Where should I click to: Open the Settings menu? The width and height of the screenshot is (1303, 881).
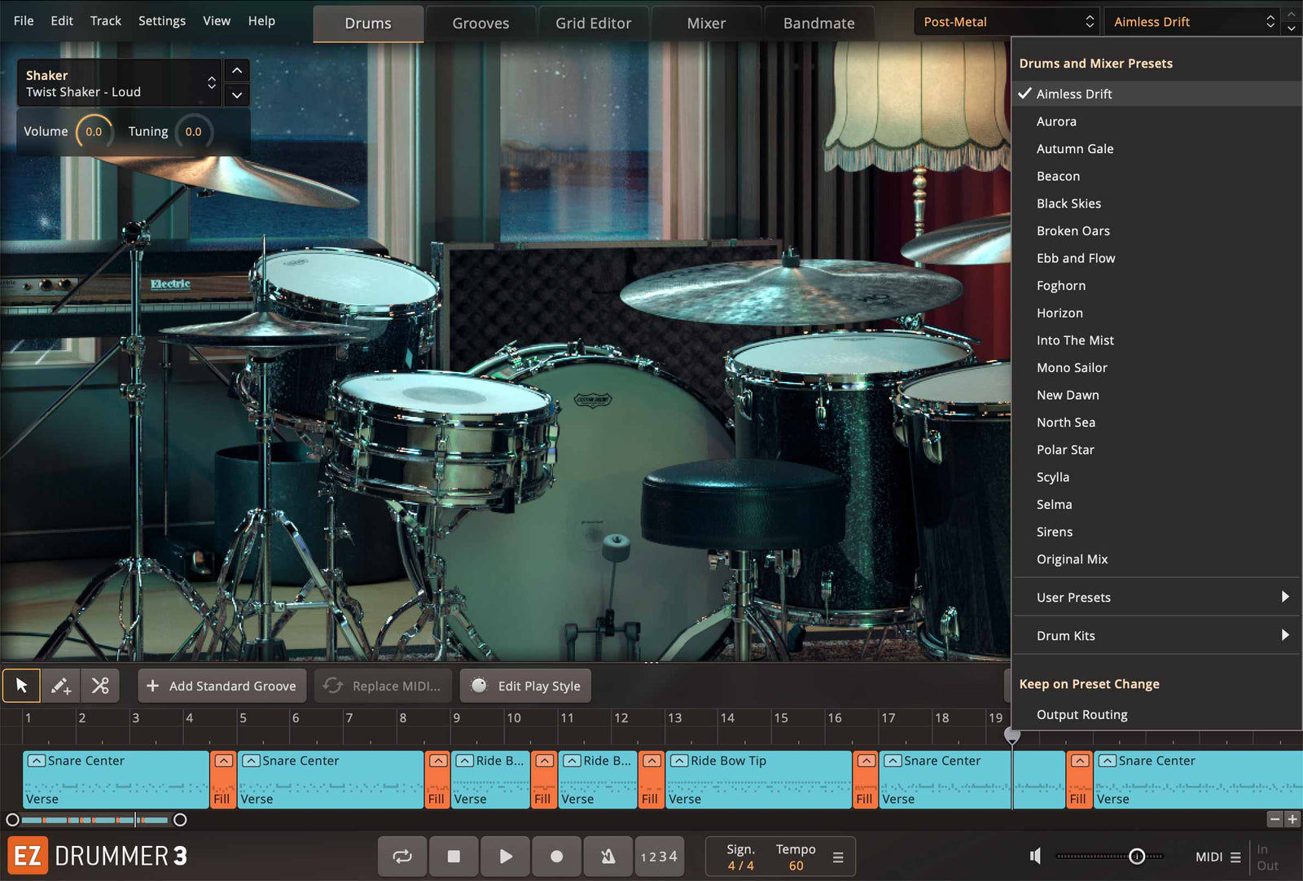162,20
